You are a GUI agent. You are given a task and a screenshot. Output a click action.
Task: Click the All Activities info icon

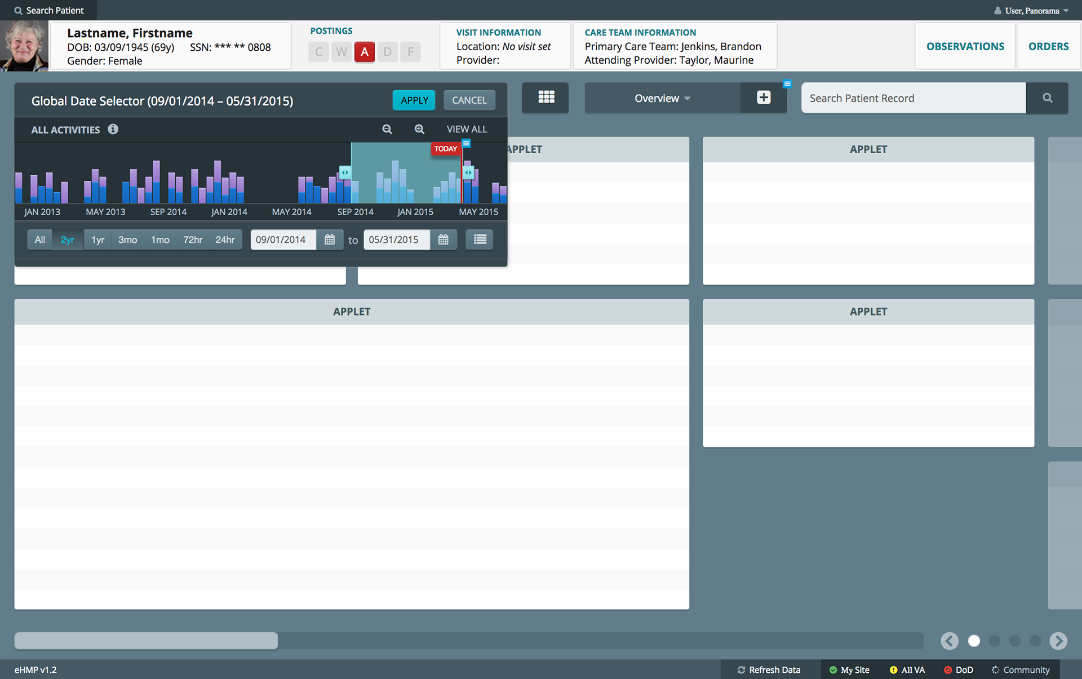pos(113,129)
